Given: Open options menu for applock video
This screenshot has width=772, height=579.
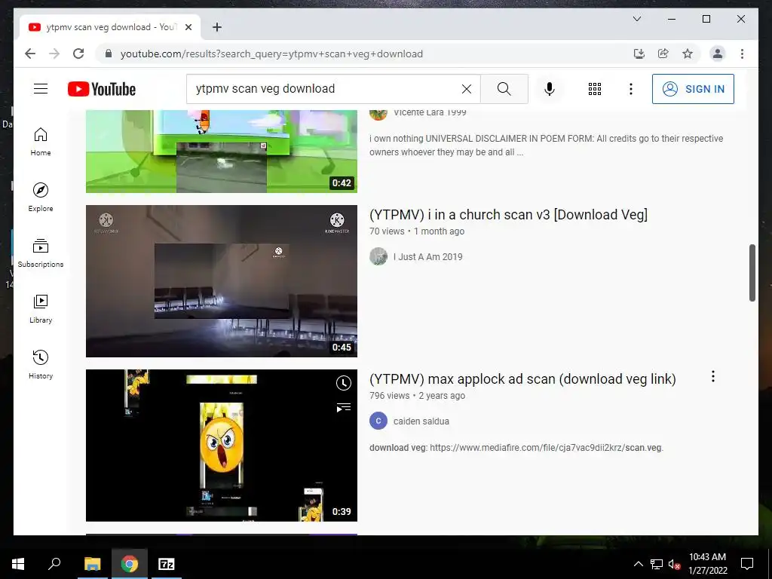Looking at the screenshot, I should point(713,377).
